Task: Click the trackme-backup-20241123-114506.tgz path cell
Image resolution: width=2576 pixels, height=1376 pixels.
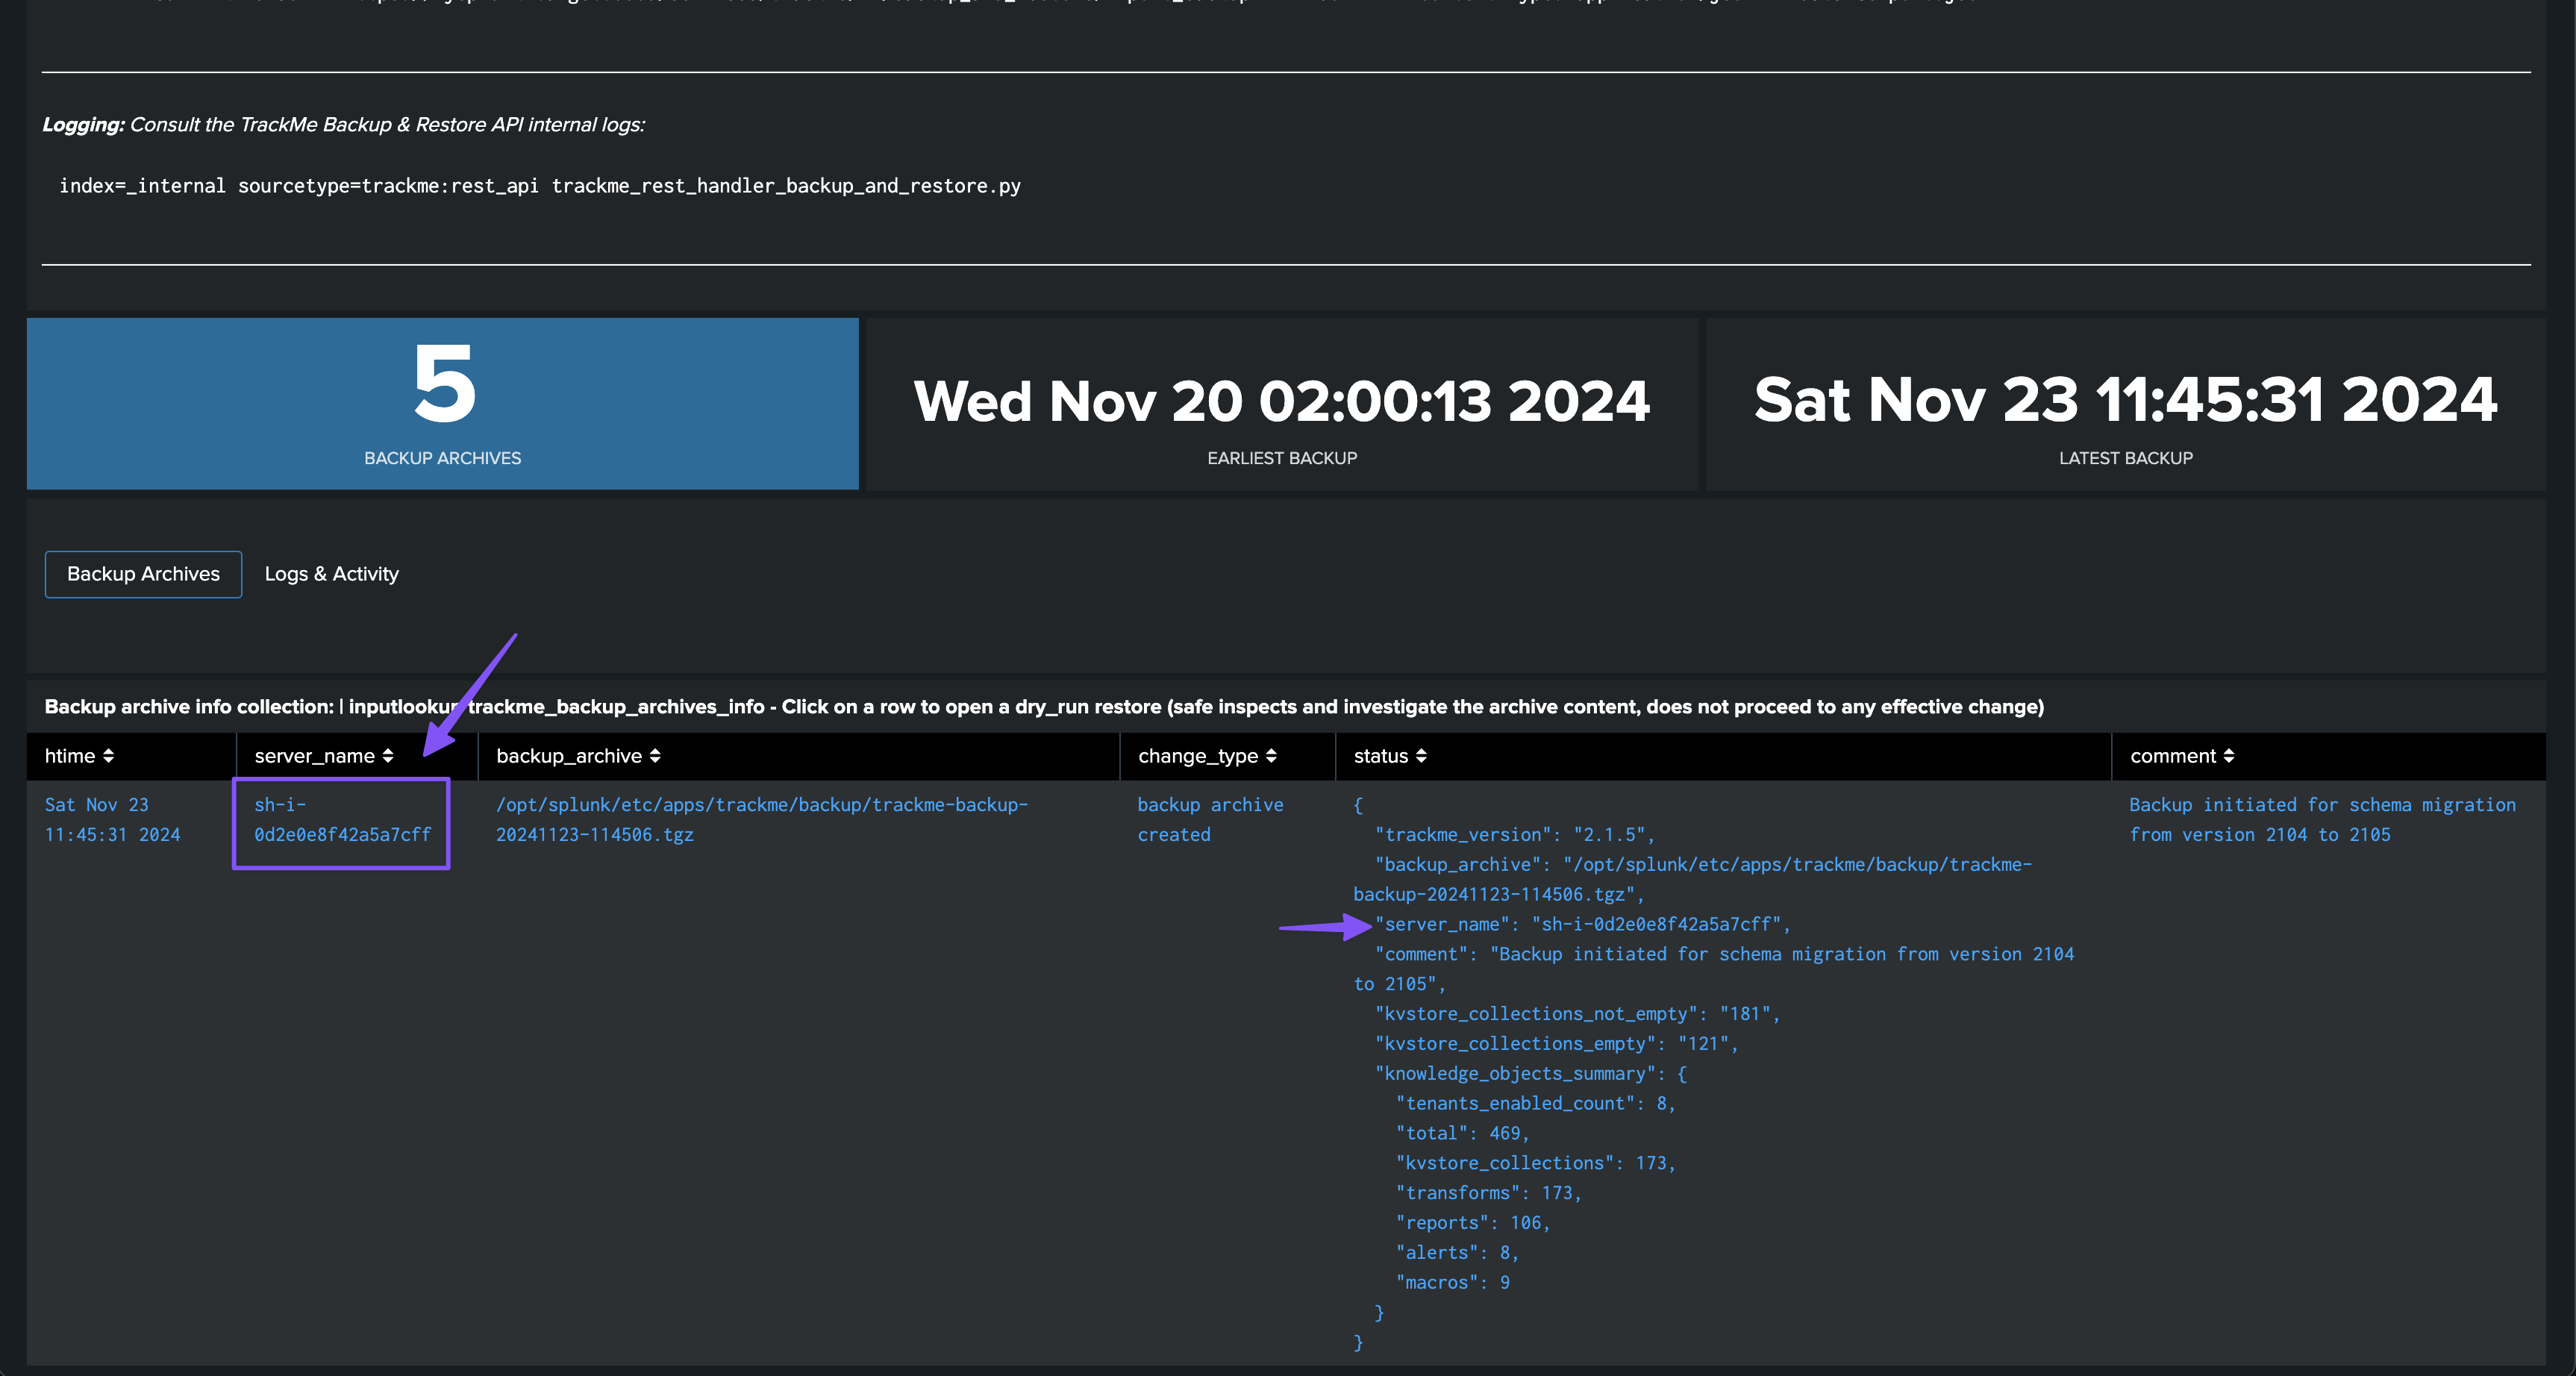Action: (x=762, y=819)
